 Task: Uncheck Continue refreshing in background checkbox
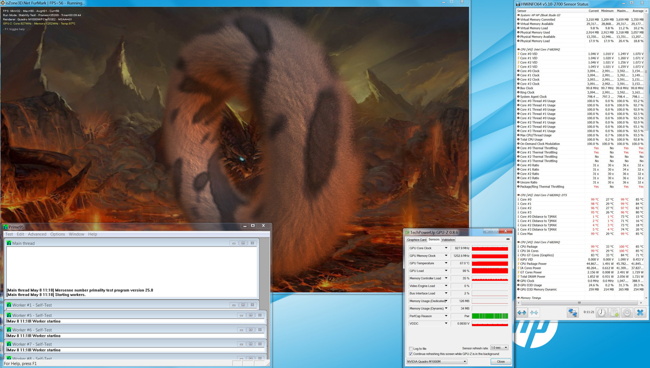point(411,354)
